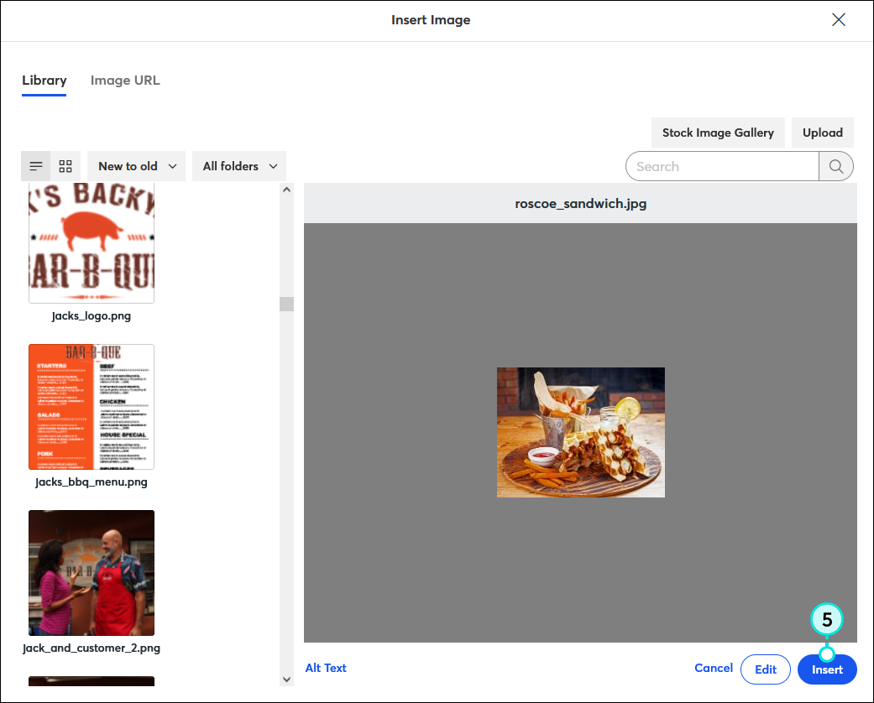Select the Jacks_bbq_menu.png thumbnail

tap(91, 406)
